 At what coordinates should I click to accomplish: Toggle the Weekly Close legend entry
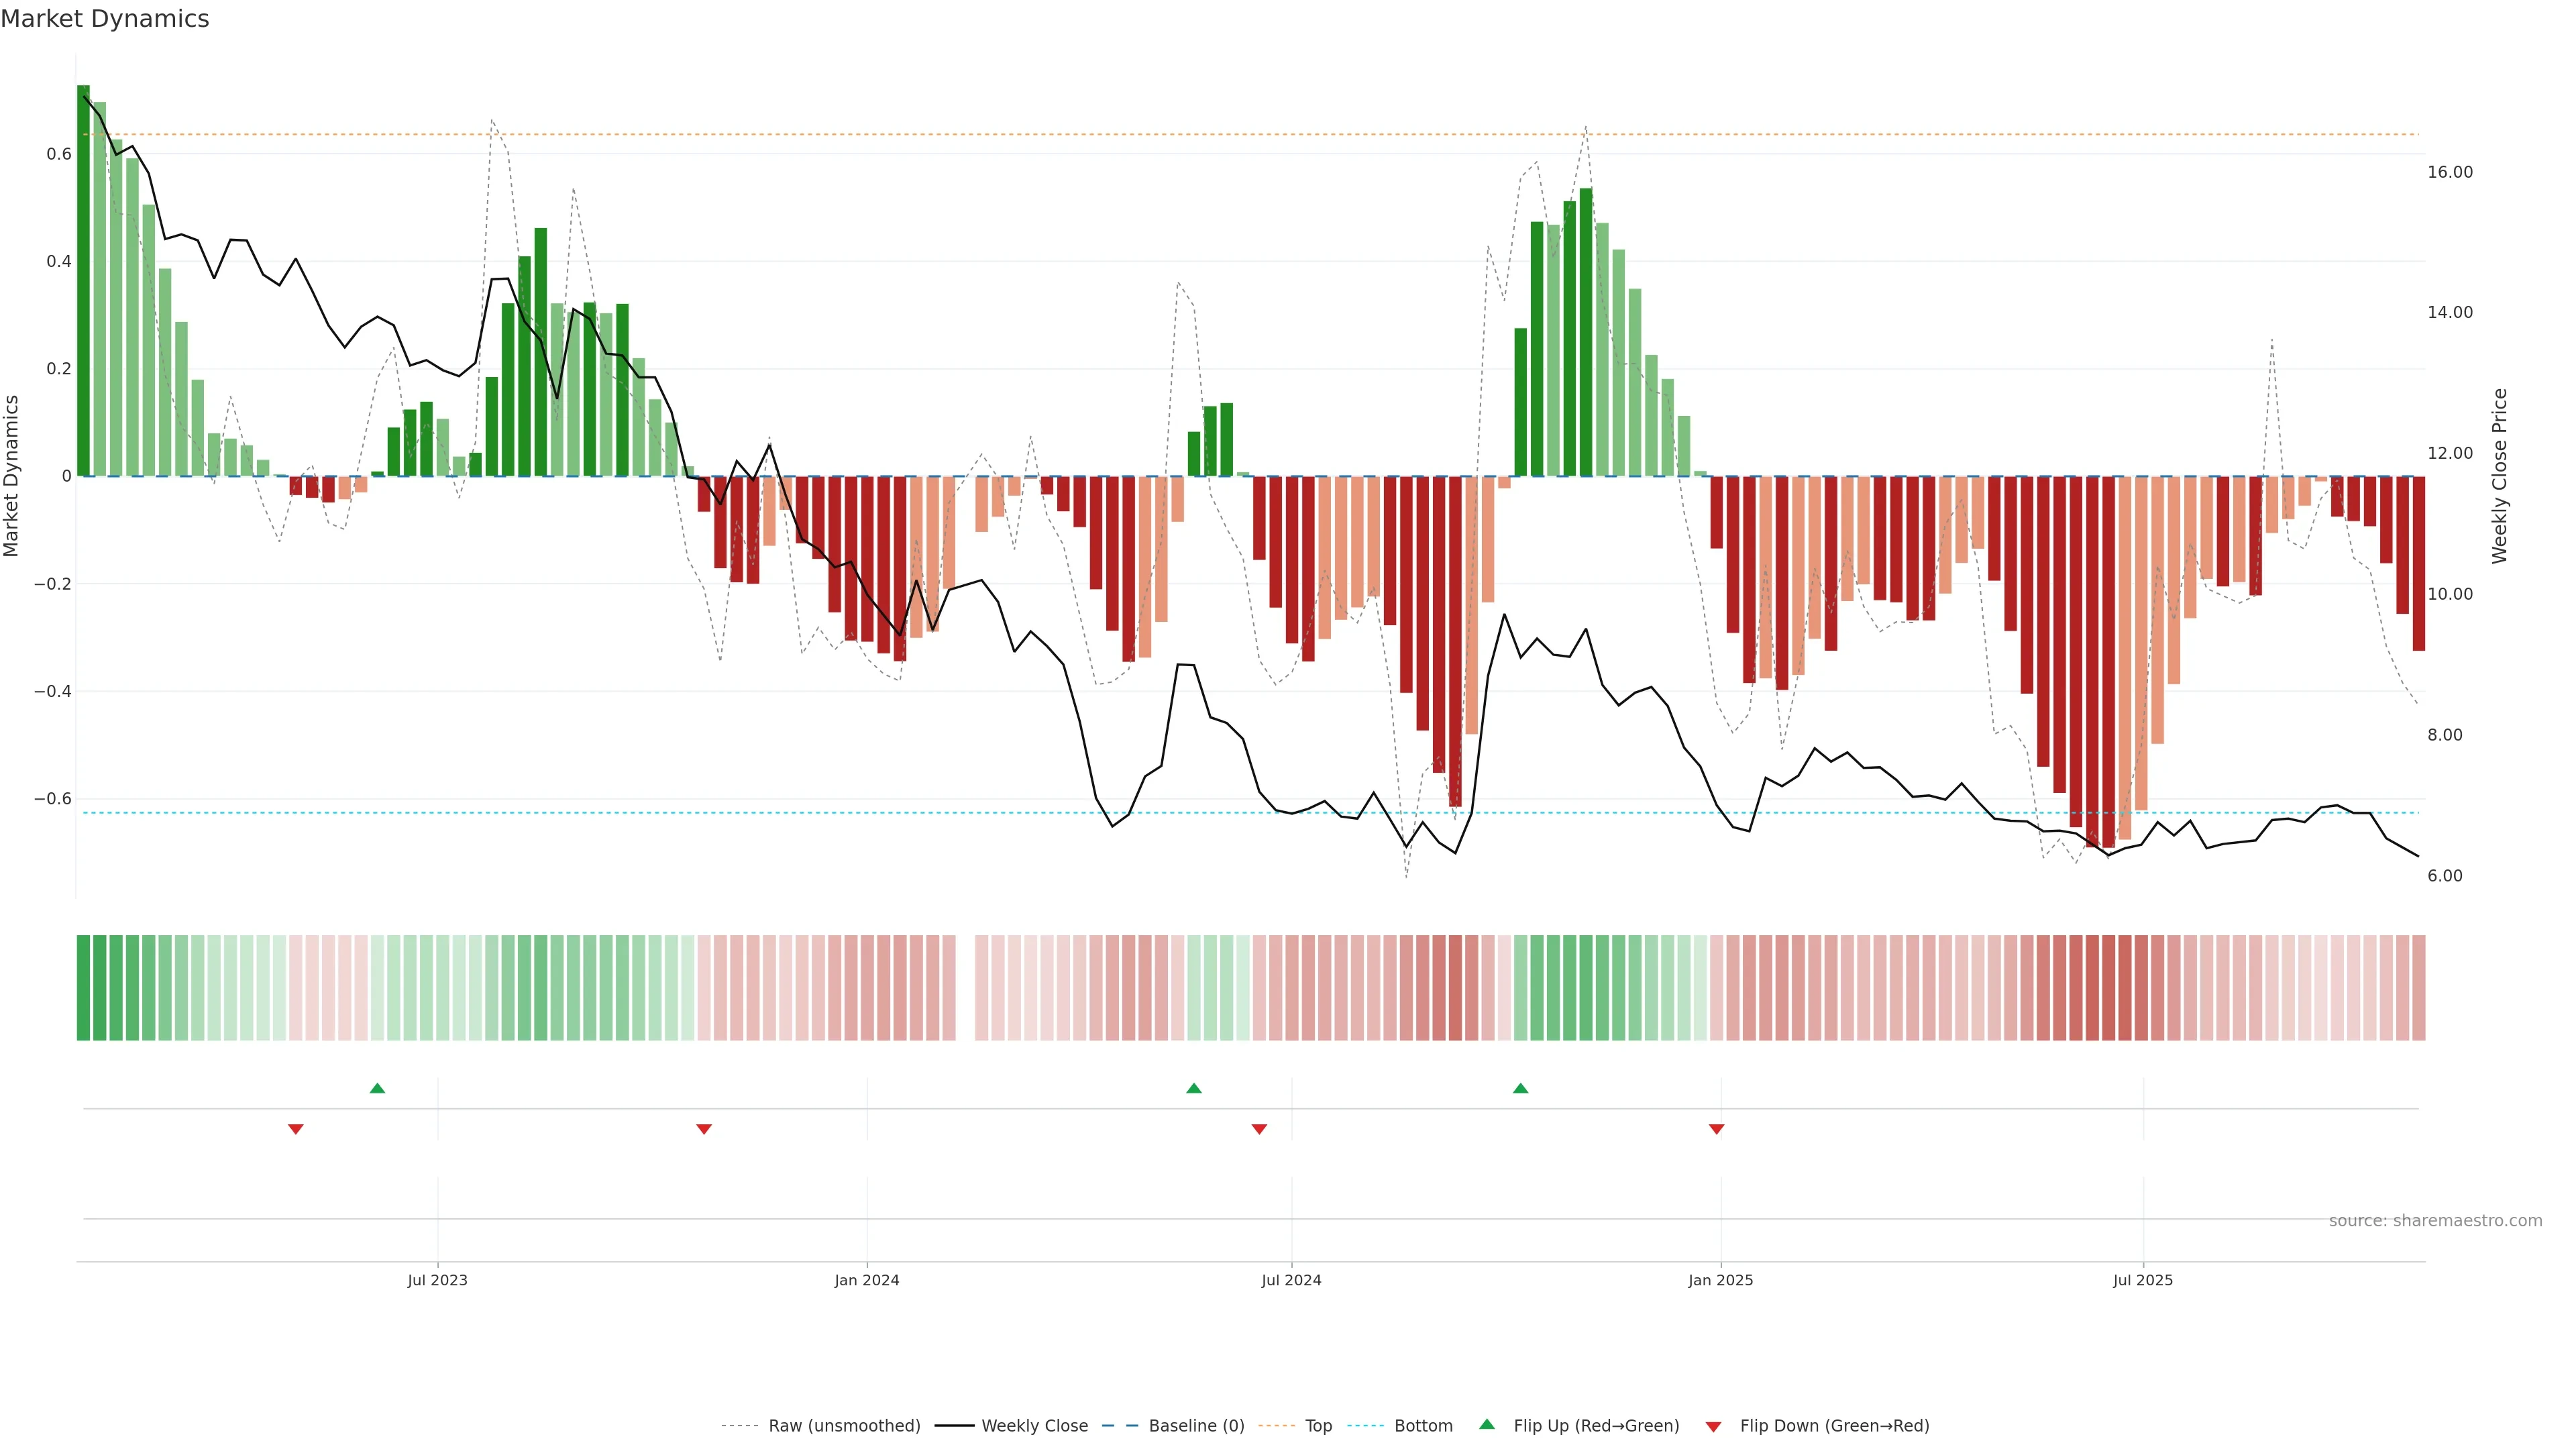click(x=1034, y=1426)
